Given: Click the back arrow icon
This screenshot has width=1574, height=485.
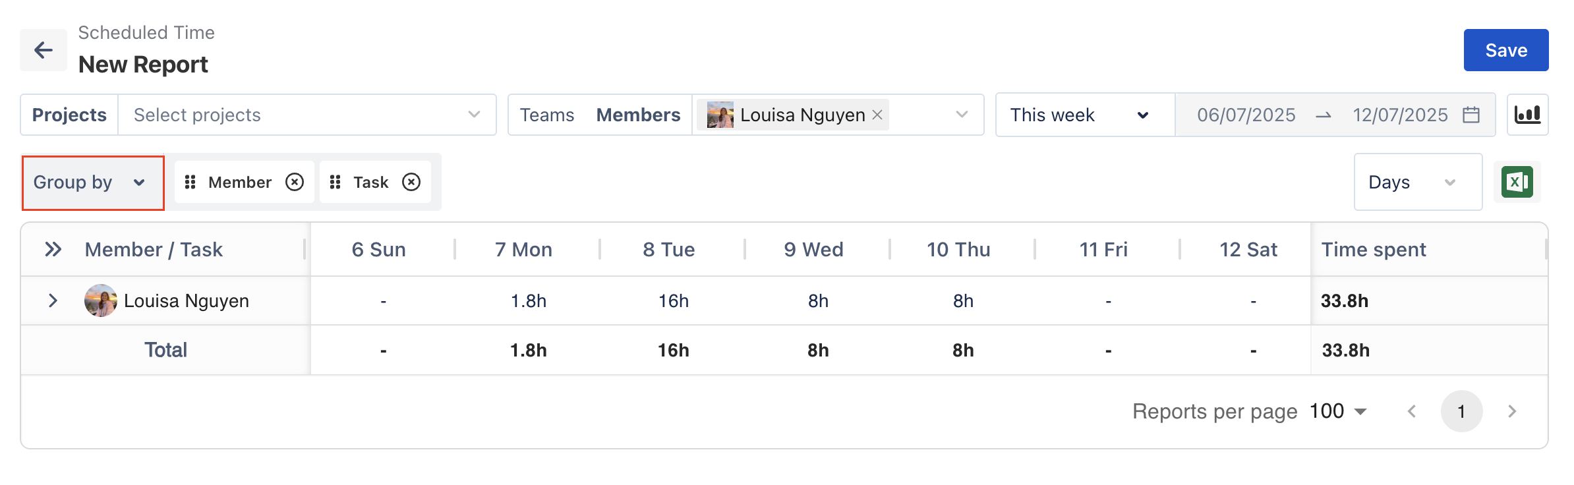Looking at the screenshot, I should pyautogui.click(x=44, y=50).
